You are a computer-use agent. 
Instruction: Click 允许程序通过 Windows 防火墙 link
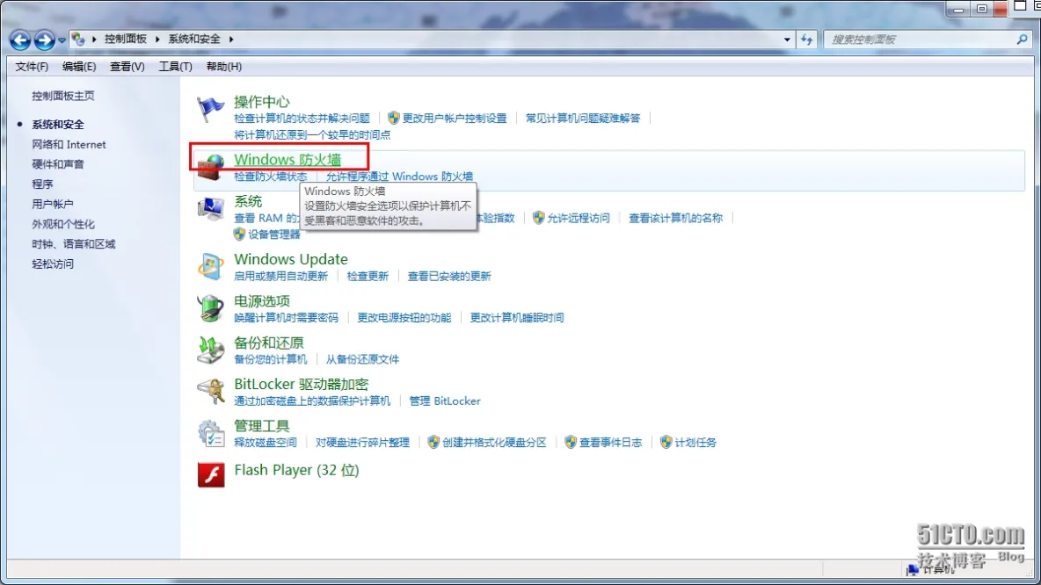(x=399, y=177)
